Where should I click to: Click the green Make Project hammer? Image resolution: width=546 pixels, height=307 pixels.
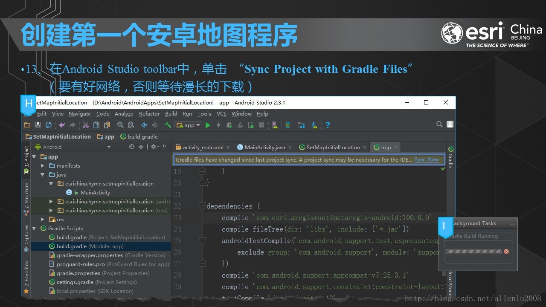coord(168,125)
